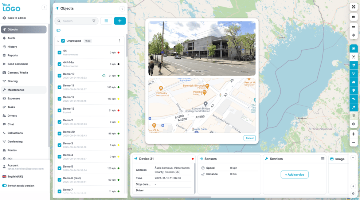Collapse bottom widgets panel chevron
Viewport: 360px width, 200px height.
[353, 158]
